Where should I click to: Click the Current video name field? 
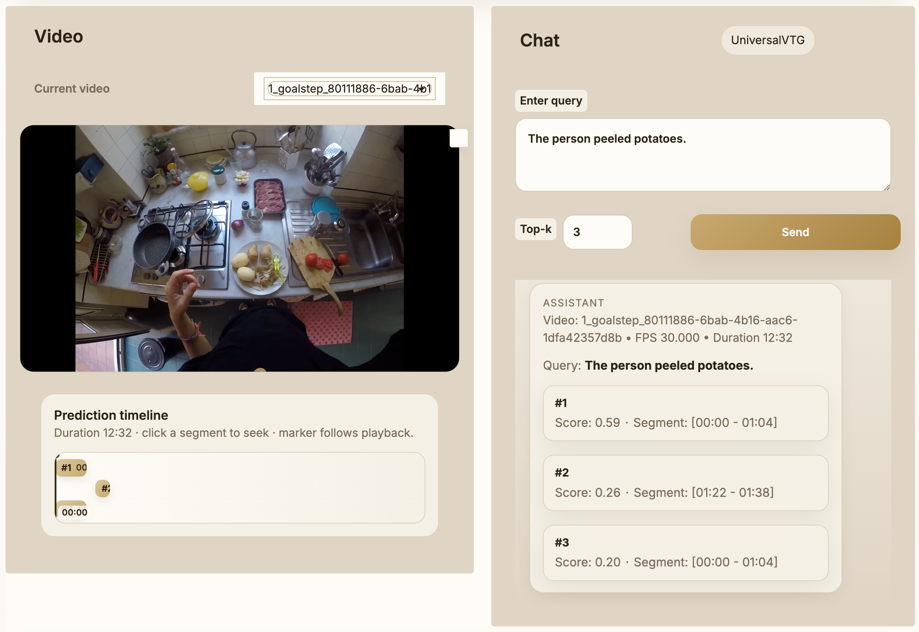349,88
